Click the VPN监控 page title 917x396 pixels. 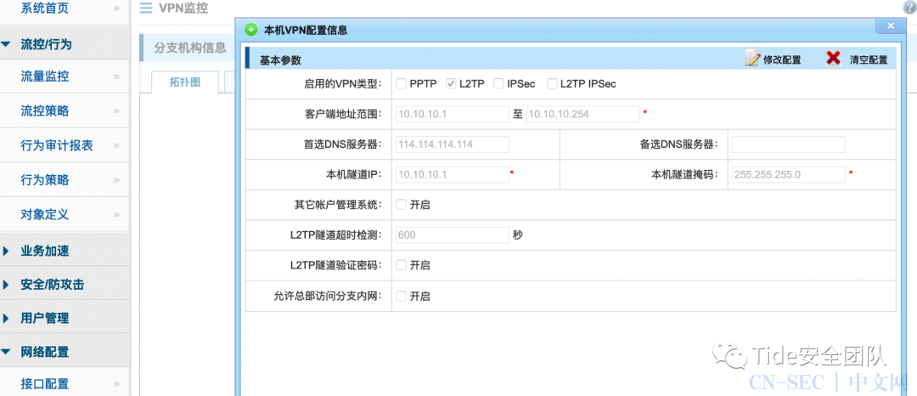[x=183, y=8]
